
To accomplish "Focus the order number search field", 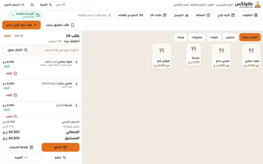I will click(78, 15).
